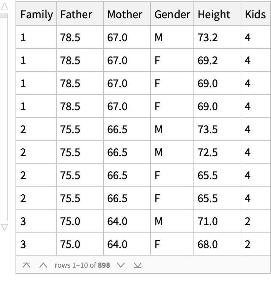Click scroll-down triangle below the vertical scrollbar
This screenshot has height=288, width=271.
pyautogui.click(x=4, y=227)
